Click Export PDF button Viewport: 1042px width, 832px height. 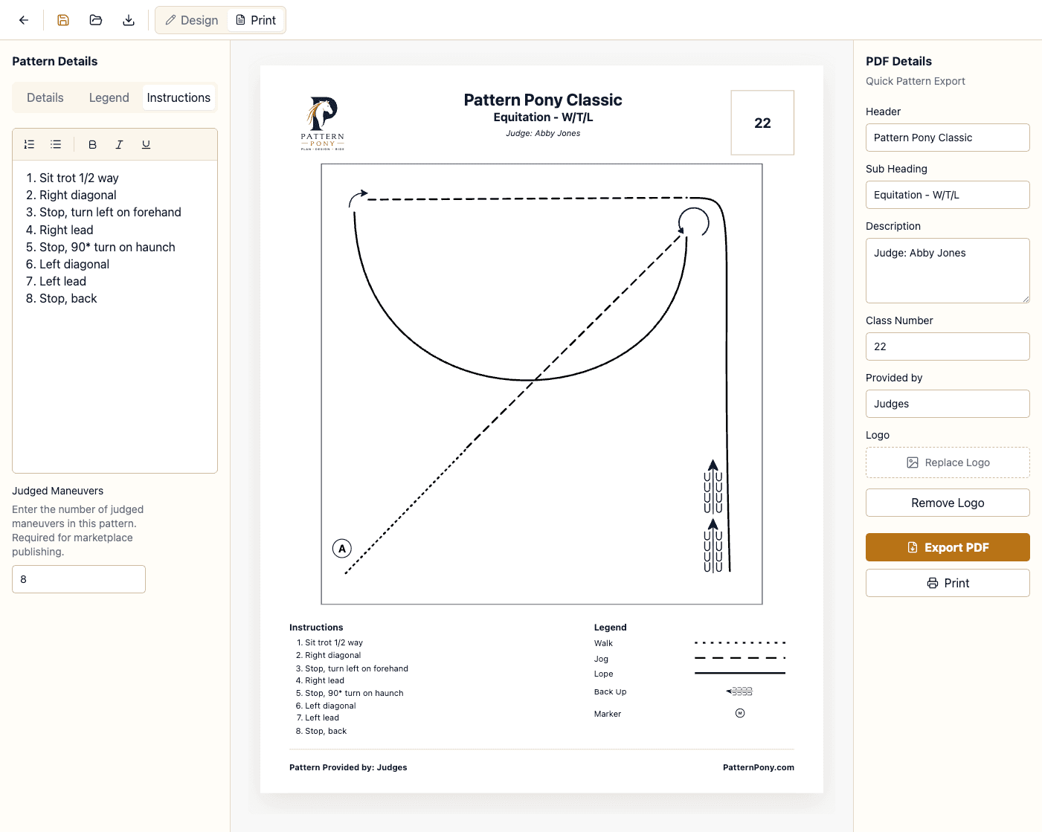(948, 547)
